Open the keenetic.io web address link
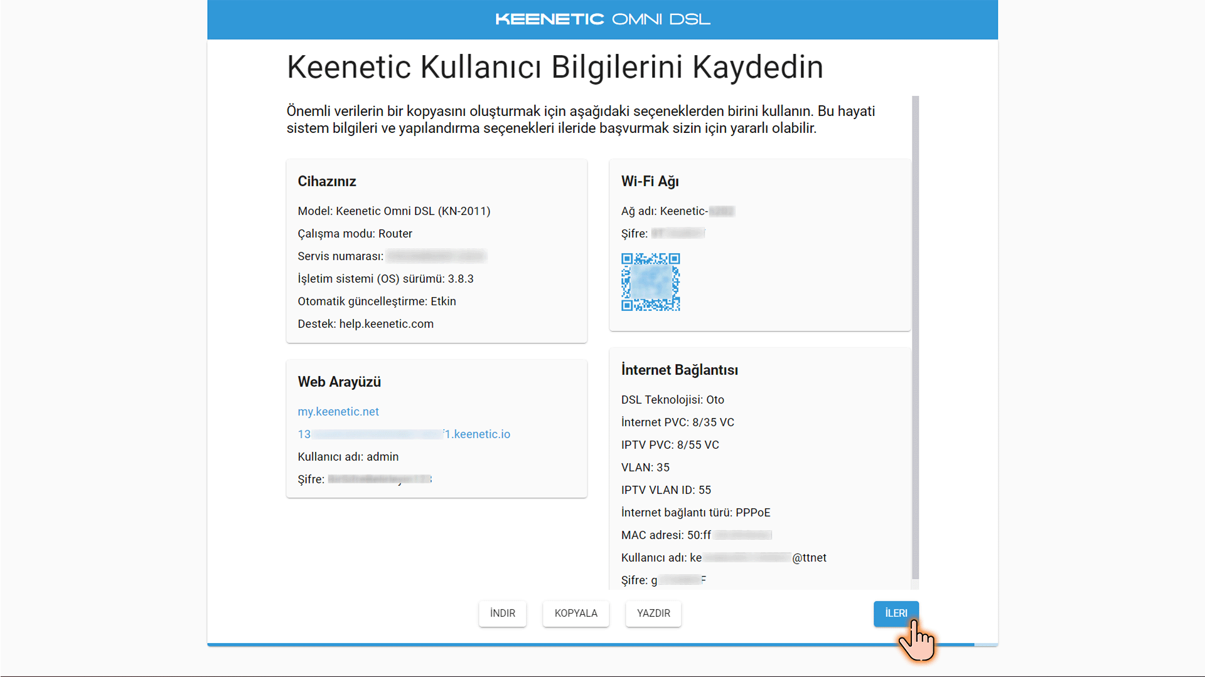The width and height of the screenshot is (1205, 677). point(404,434)
